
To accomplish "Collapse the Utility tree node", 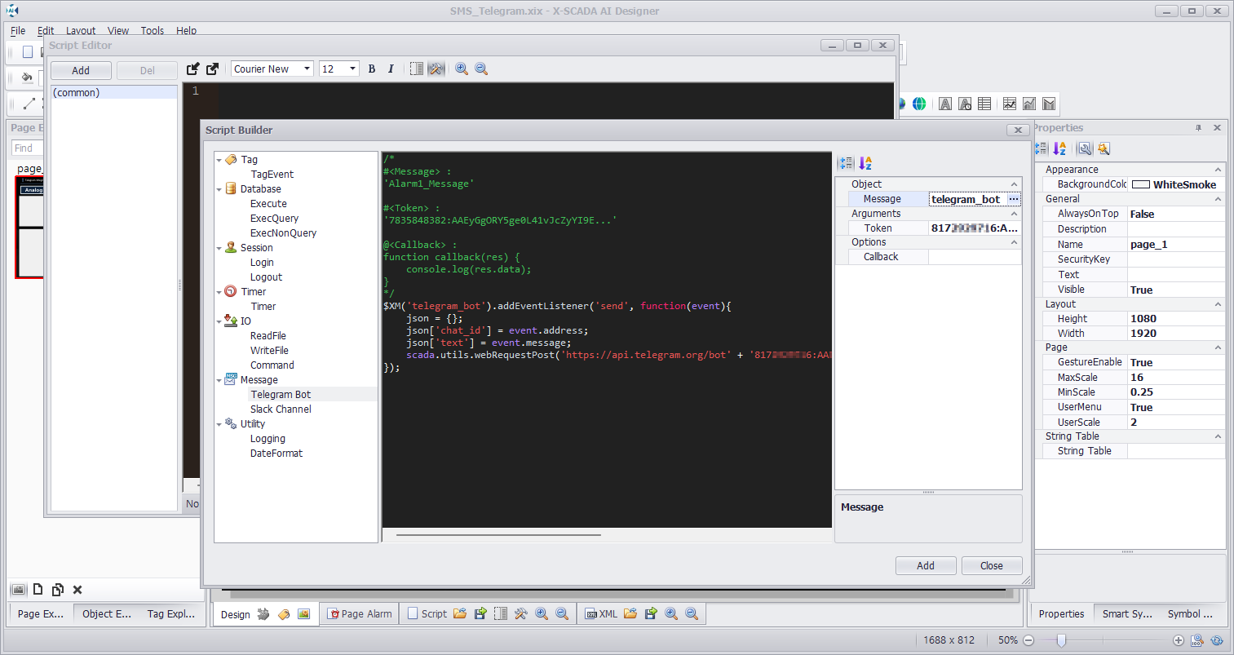I will coord(219,424).
